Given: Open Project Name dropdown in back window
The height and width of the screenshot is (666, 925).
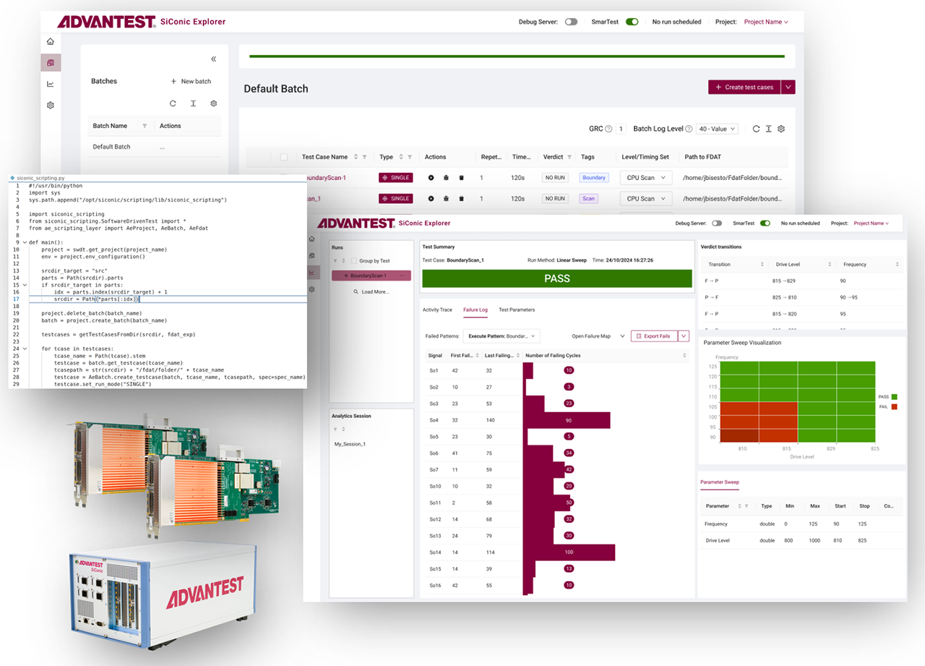Looking at the screenshot, I should [x=766, y=22].
